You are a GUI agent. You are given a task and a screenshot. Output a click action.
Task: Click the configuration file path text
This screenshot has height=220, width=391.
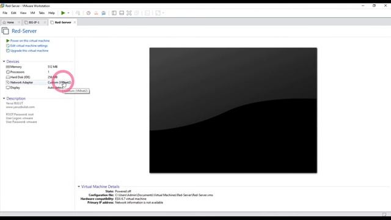pos(164,195)
